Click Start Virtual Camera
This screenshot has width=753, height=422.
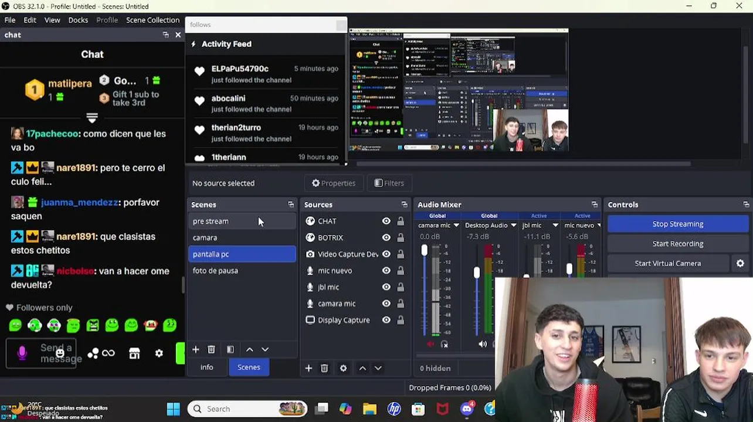[668, 264]
